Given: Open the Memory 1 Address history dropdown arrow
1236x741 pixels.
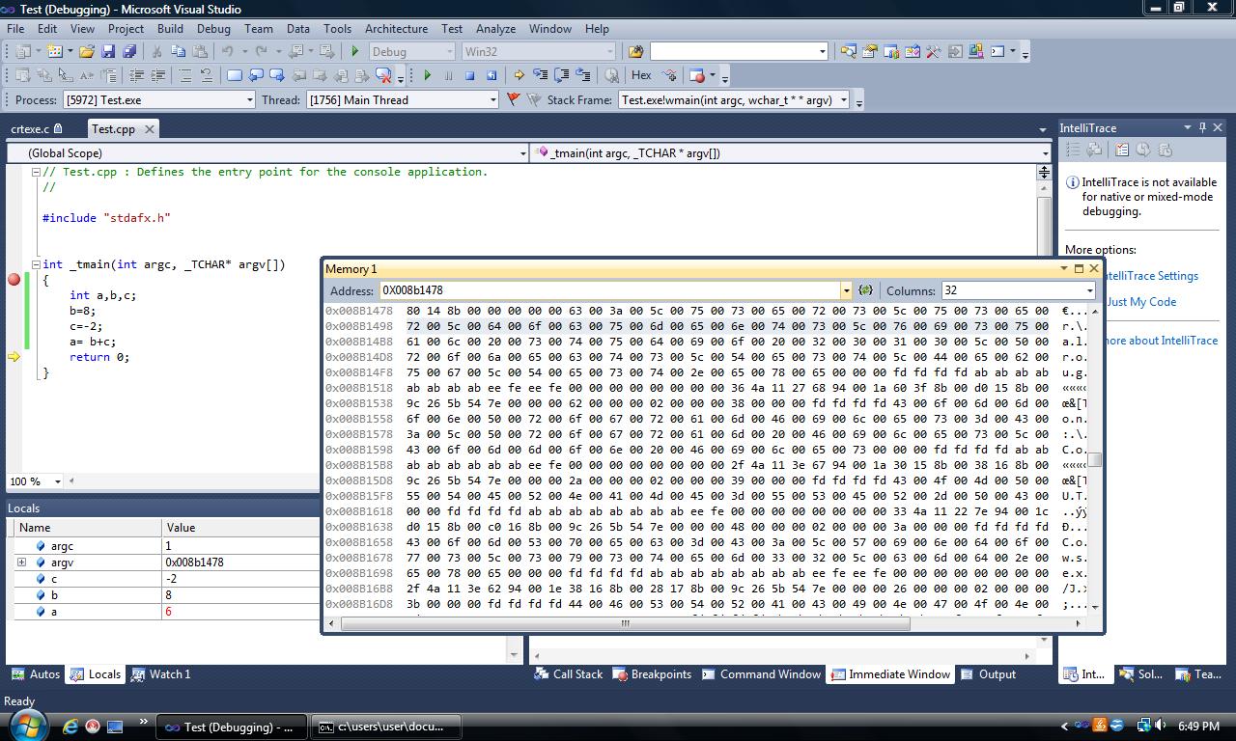Looking at the screenshot, I should coord(846,290).
